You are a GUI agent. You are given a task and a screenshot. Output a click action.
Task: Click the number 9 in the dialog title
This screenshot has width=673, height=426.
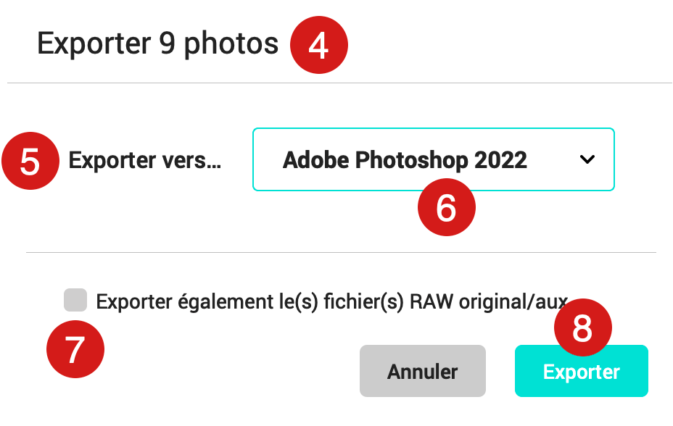[x=168, y=43]
